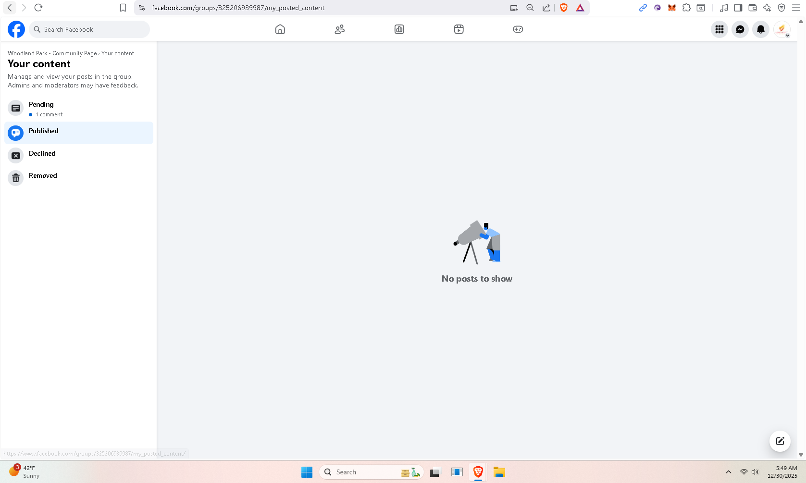This screenshot has width=806, height=483.
Task: Open the professional dashboard icon
Action: point(399,29)
